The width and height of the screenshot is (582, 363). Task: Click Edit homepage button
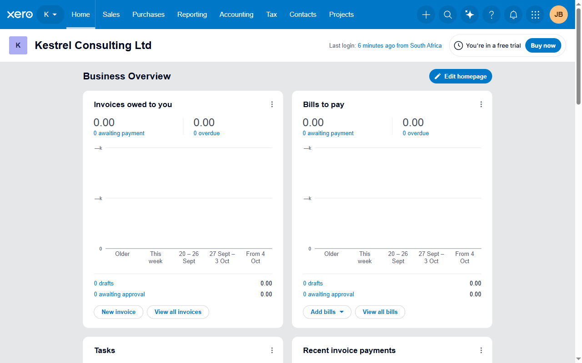coord(461,76)
